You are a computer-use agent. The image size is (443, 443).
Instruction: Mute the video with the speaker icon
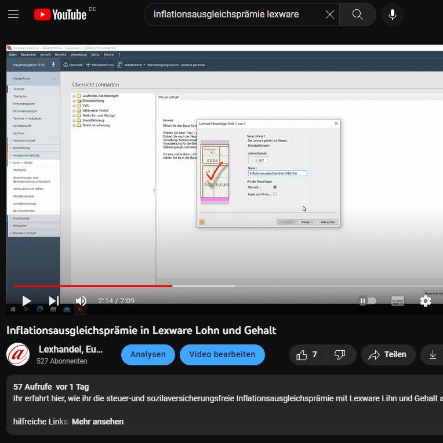pos(81,301)
